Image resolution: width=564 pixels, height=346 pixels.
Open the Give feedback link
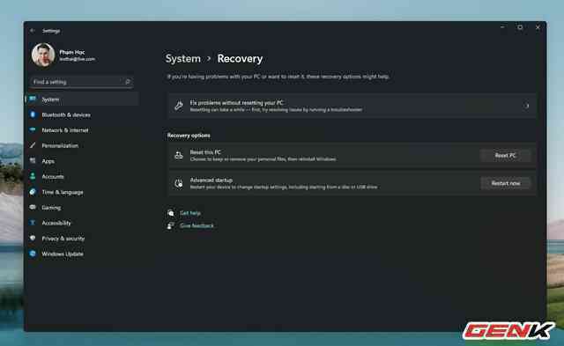click(197, 225)
